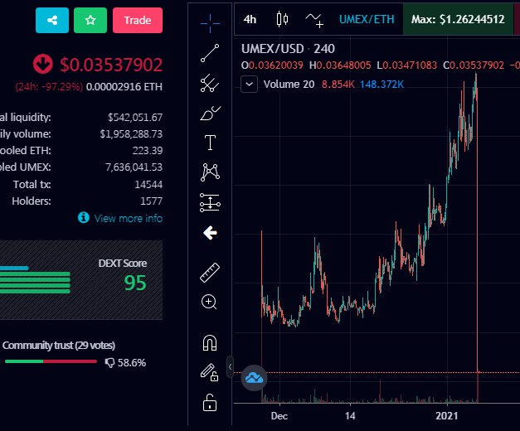Select the crosshair cursor tool

point(210,23)
